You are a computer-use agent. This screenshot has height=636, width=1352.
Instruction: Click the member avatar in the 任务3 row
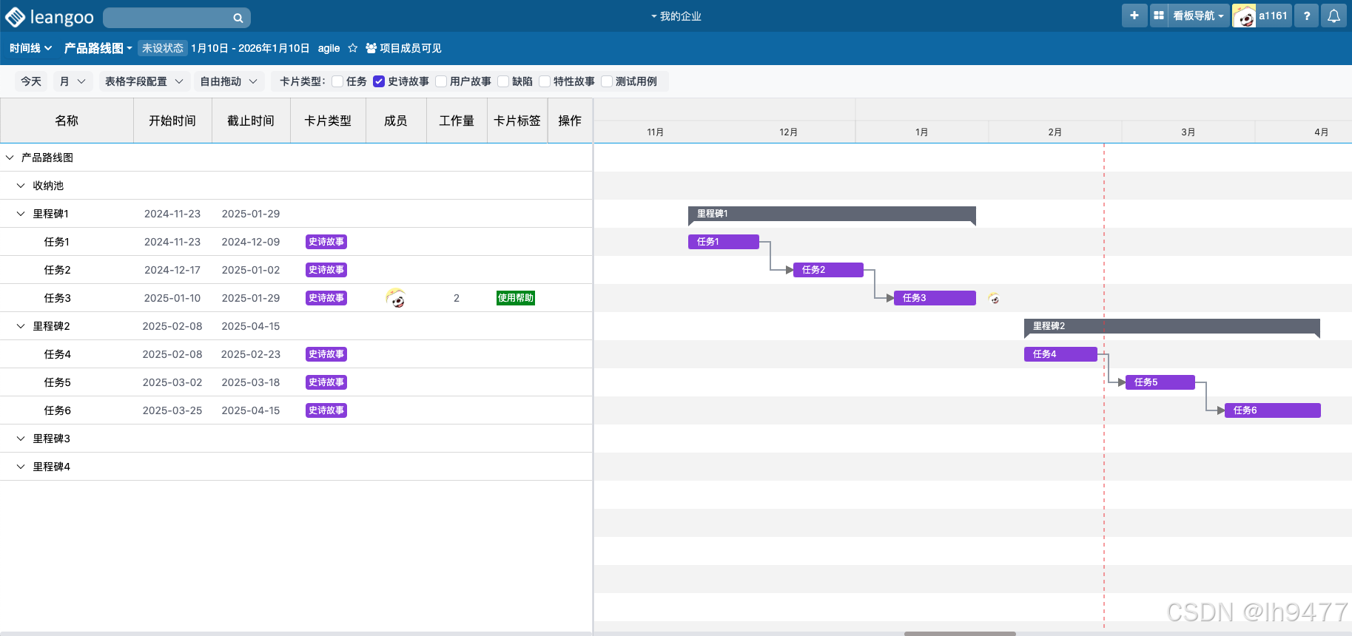coord(396,298)
